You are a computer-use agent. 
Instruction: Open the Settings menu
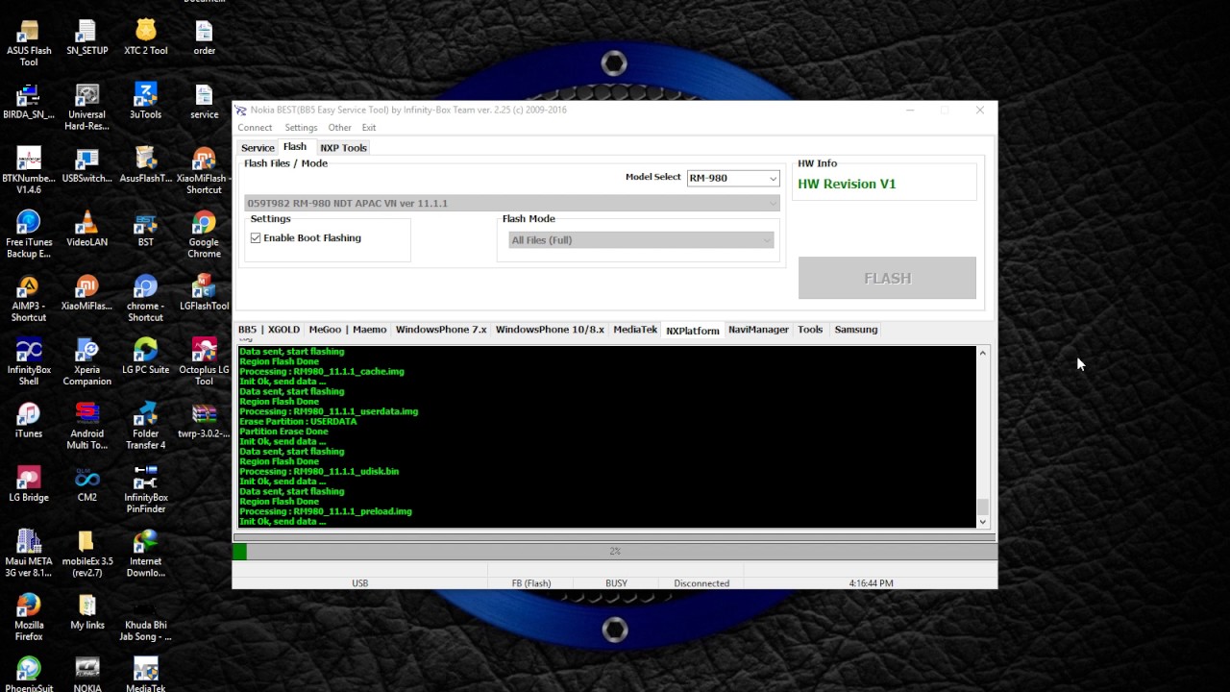click(301, 128)
